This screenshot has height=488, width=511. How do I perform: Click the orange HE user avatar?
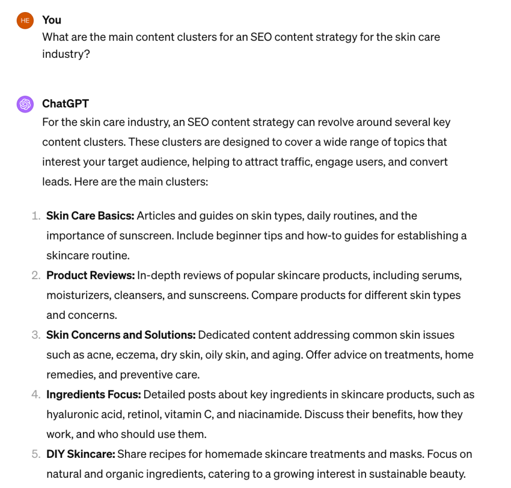[x=25, y=20]
